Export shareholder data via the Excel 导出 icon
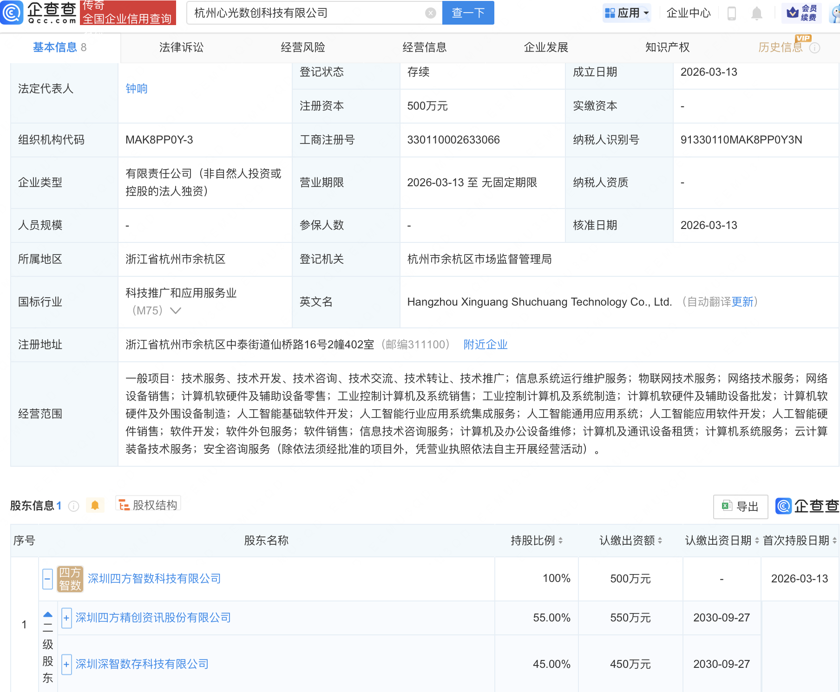 click(740, 507)
